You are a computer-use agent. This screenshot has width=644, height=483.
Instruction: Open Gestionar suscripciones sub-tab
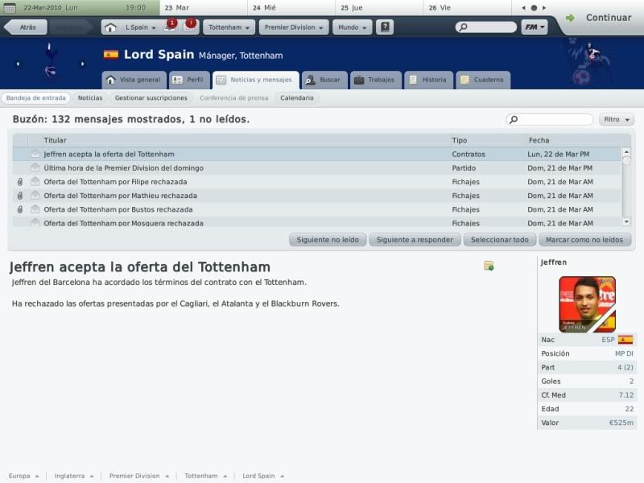(x=151, y=97)
